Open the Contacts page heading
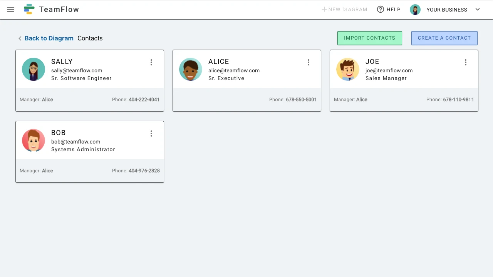The height and width of the screenshot is (277, 493). pyautogui.click(x=90, y=38)
